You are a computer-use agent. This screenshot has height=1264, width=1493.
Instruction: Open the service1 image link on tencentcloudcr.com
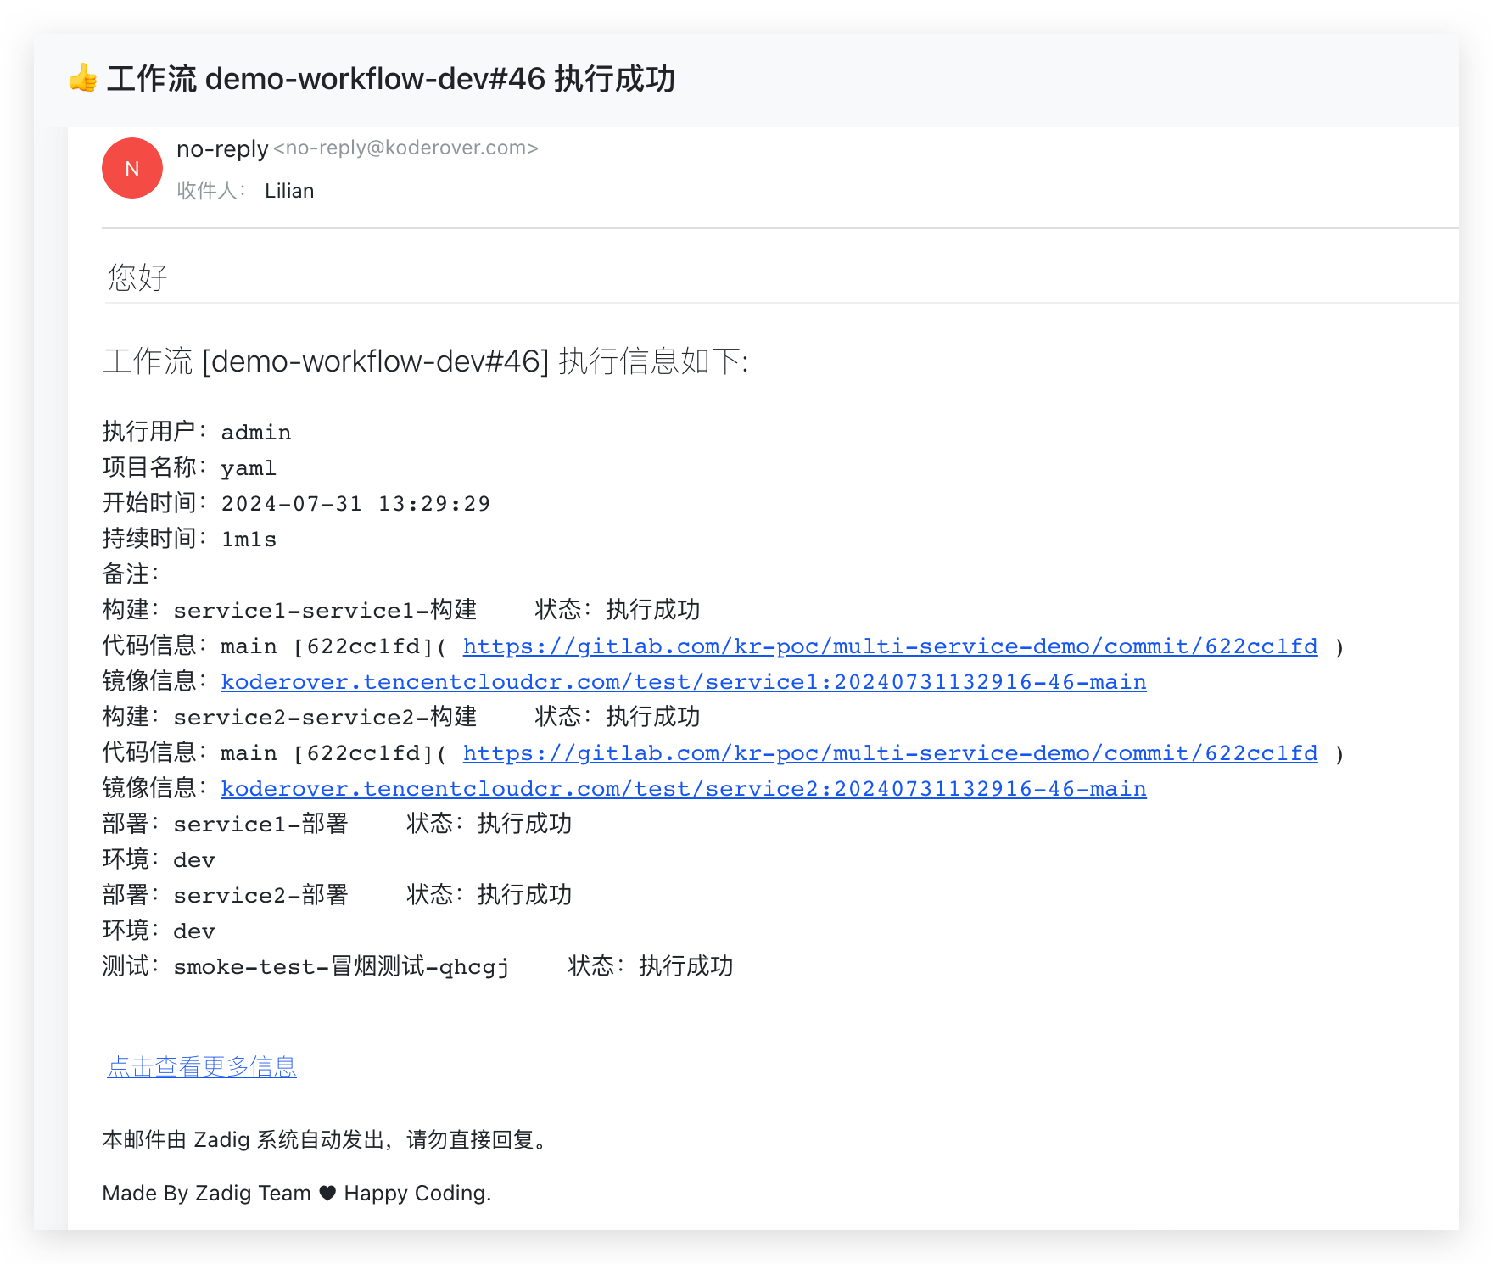point(683,681)
